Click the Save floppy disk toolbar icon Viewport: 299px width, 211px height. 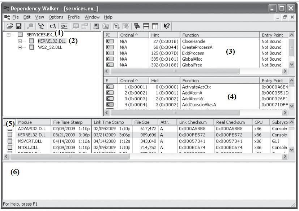(19, 26)
